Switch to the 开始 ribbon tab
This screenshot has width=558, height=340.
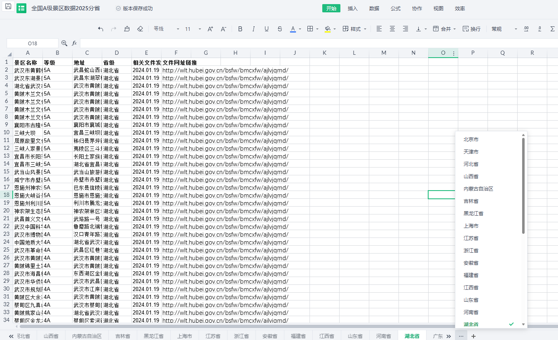[x=331, y=8]
